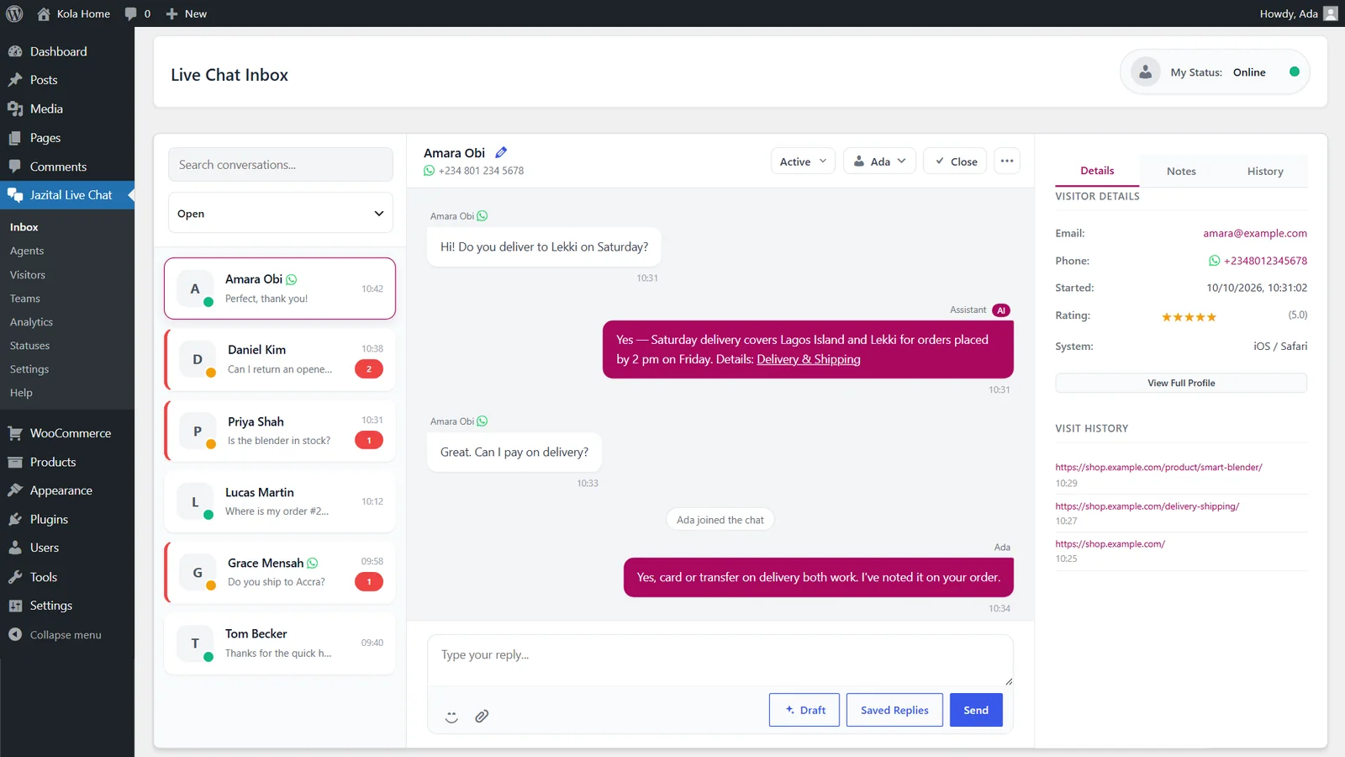This screenshot has height=757, width=1345.
Task: Click the amara@example.com email link
Action: [x=1255, y=234]
